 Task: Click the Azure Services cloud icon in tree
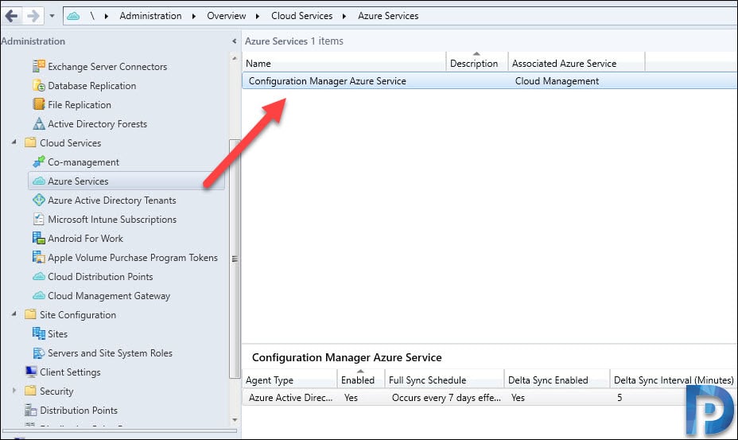pyautogui.click(x=39, y=181)
